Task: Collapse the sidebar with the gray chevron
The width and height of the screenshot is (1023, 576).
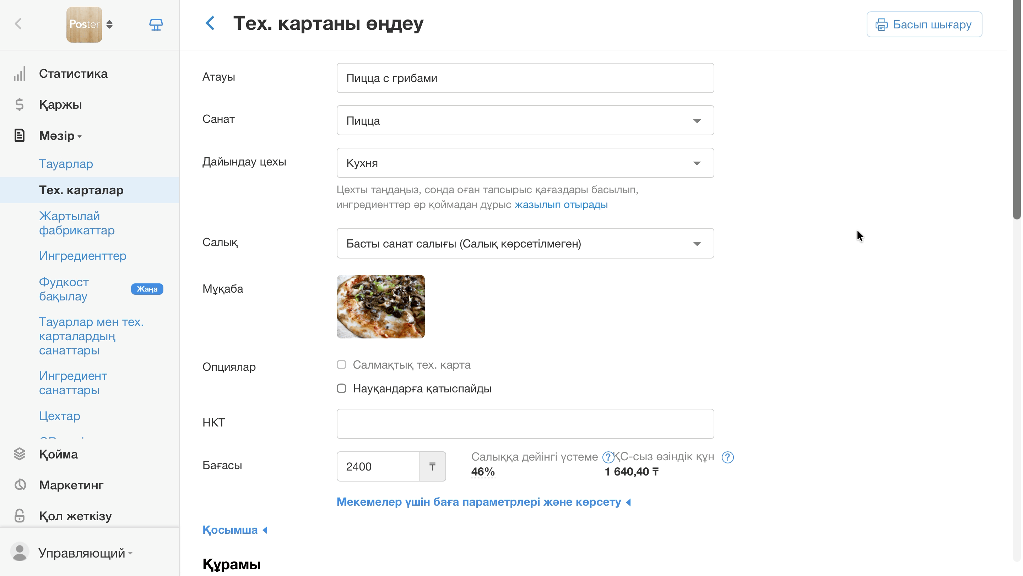Action: tap(18, 24)
